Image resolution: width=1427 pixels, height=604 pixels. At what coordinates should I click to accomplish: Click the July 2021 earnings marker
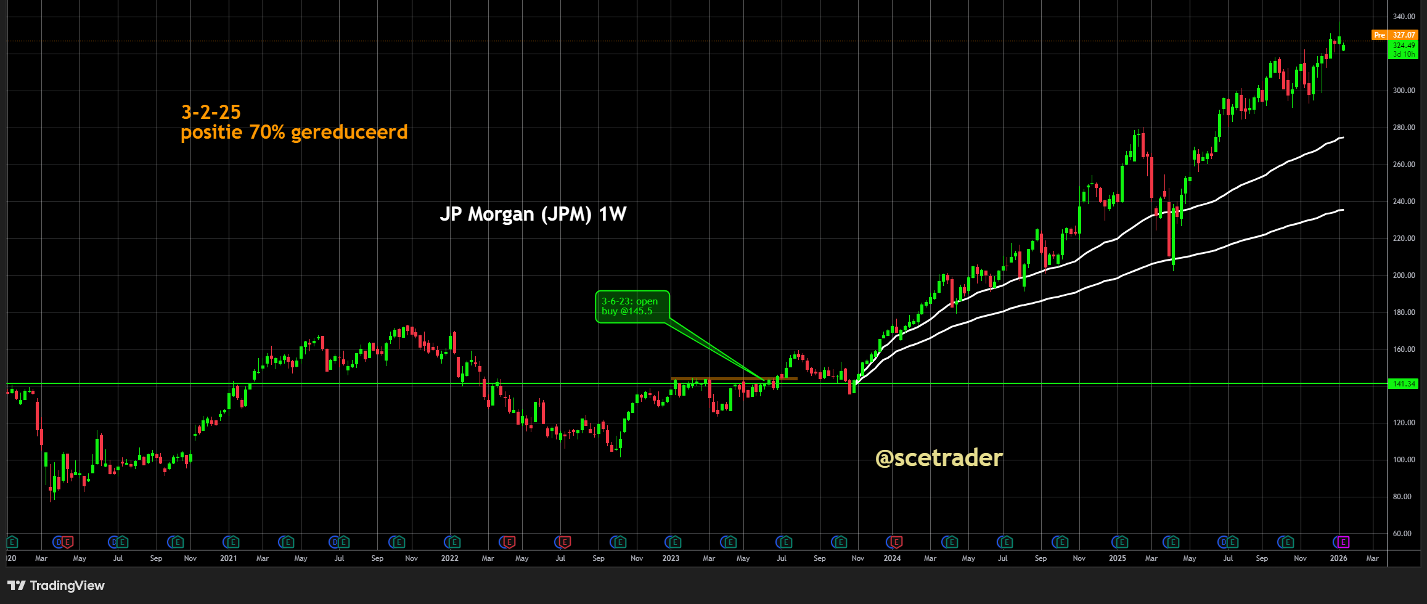click(x=343, y=542)
